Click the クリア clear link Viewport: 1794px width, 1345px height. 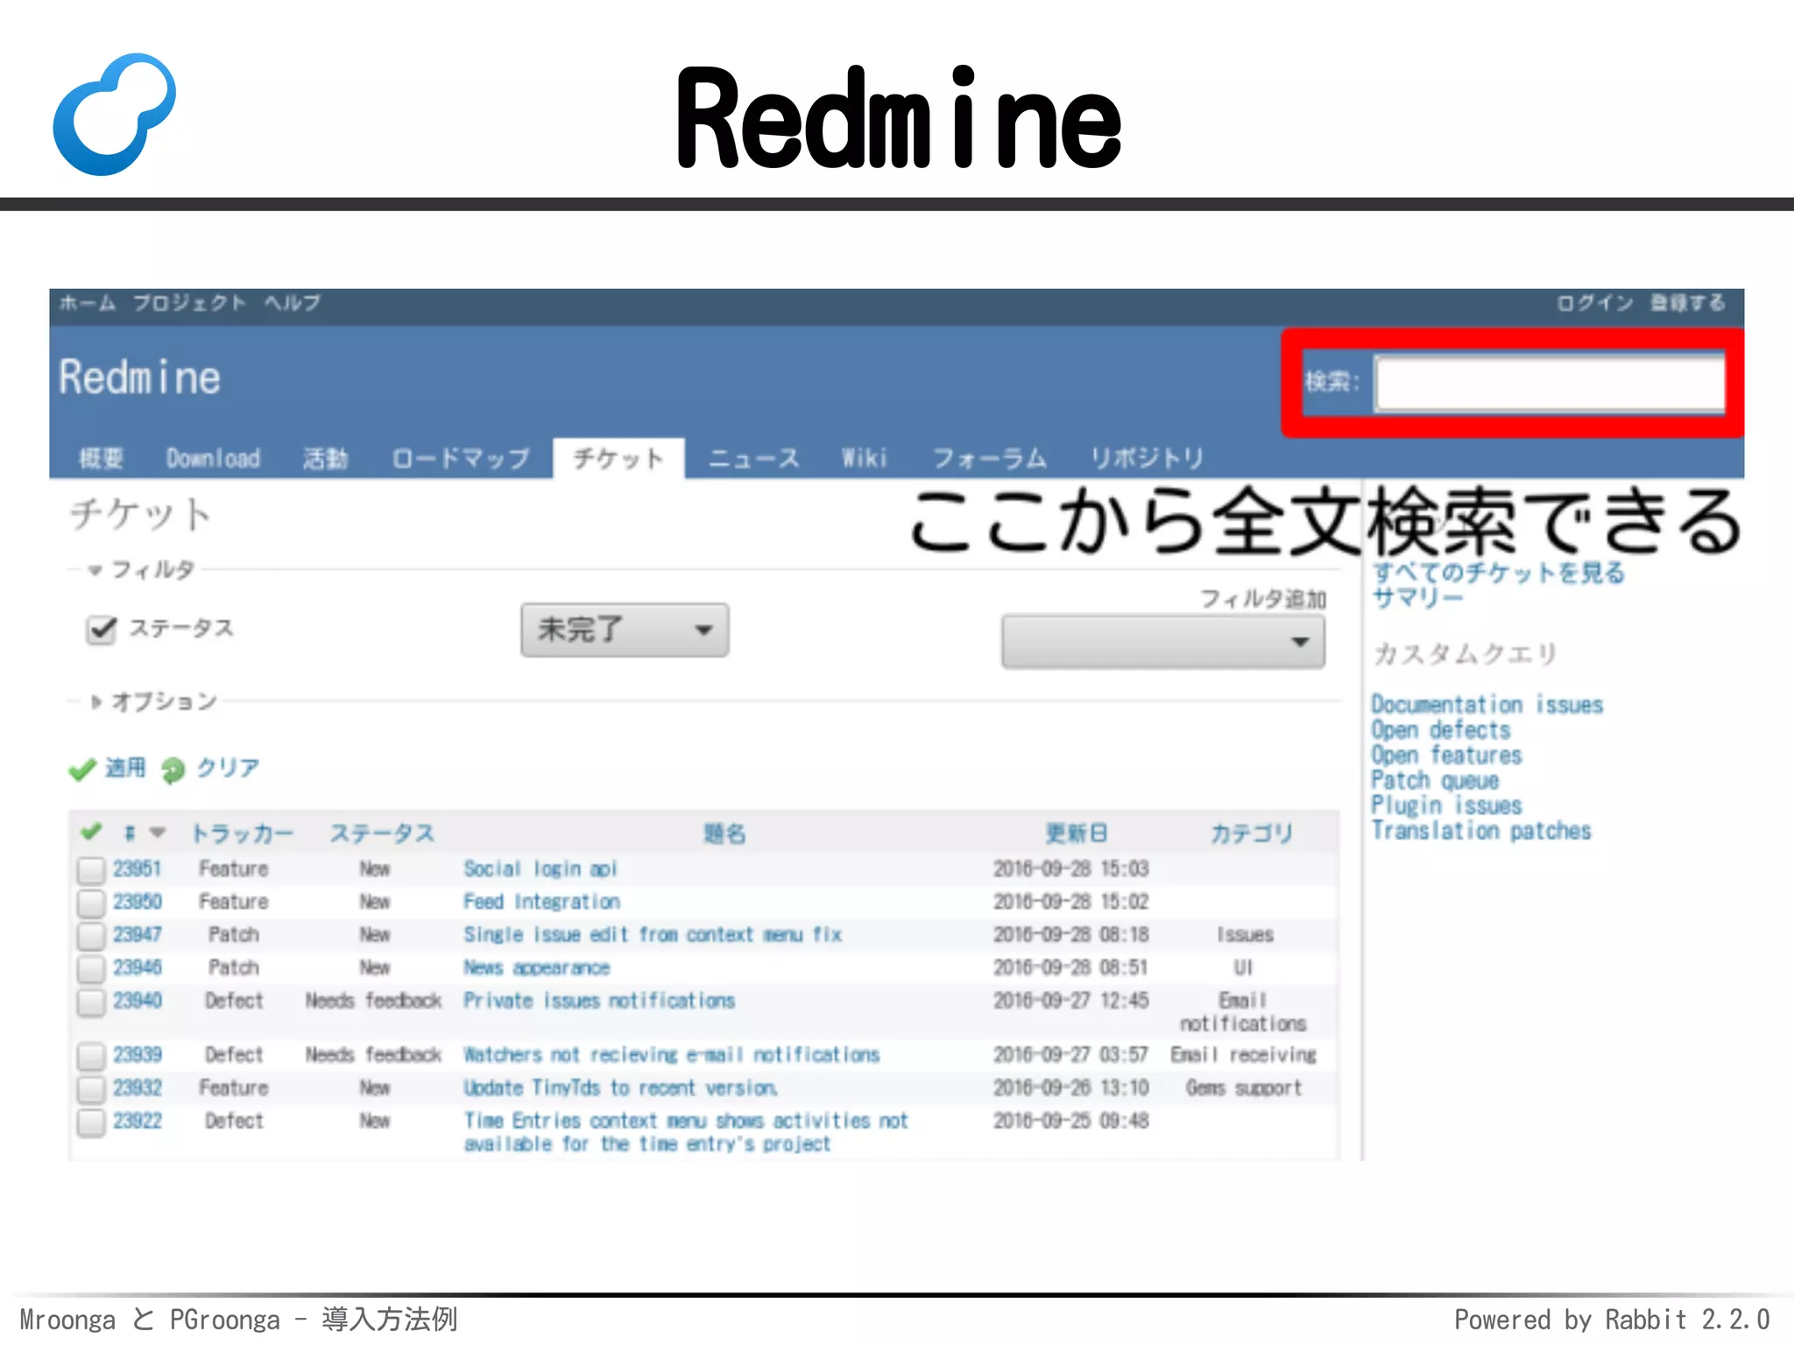228,768
